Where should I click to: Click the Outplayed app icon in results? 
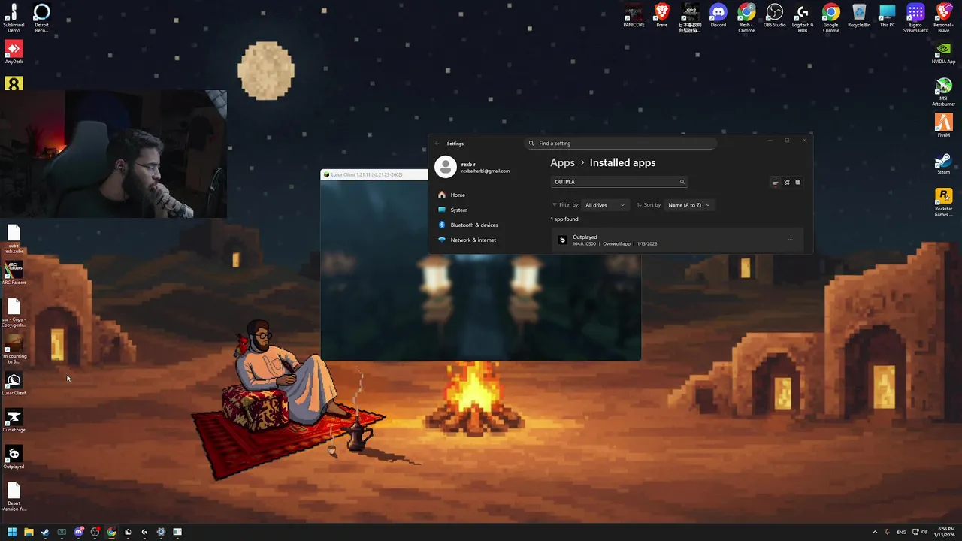(563, 240)
